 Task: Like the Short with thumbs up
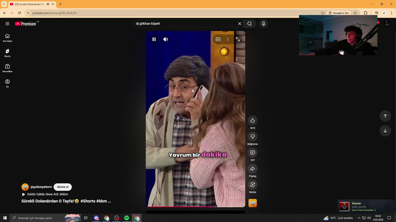(252, 120)
